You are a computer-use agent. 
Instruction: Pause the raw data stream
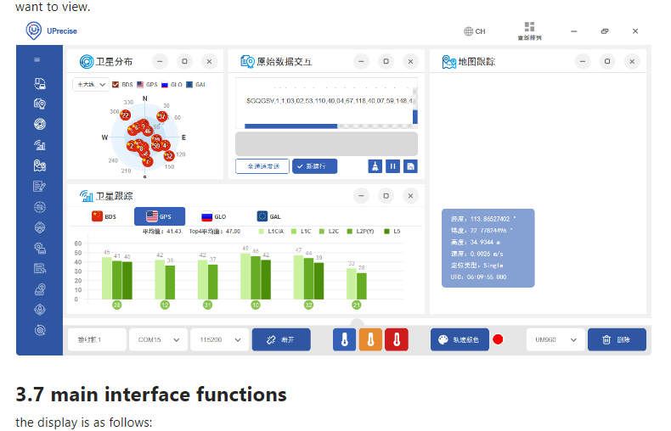point(392,166)
